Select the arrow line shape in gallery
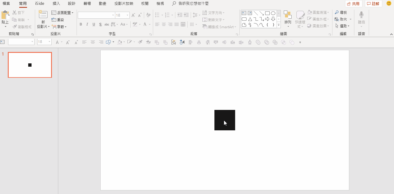 click(262, 13)
